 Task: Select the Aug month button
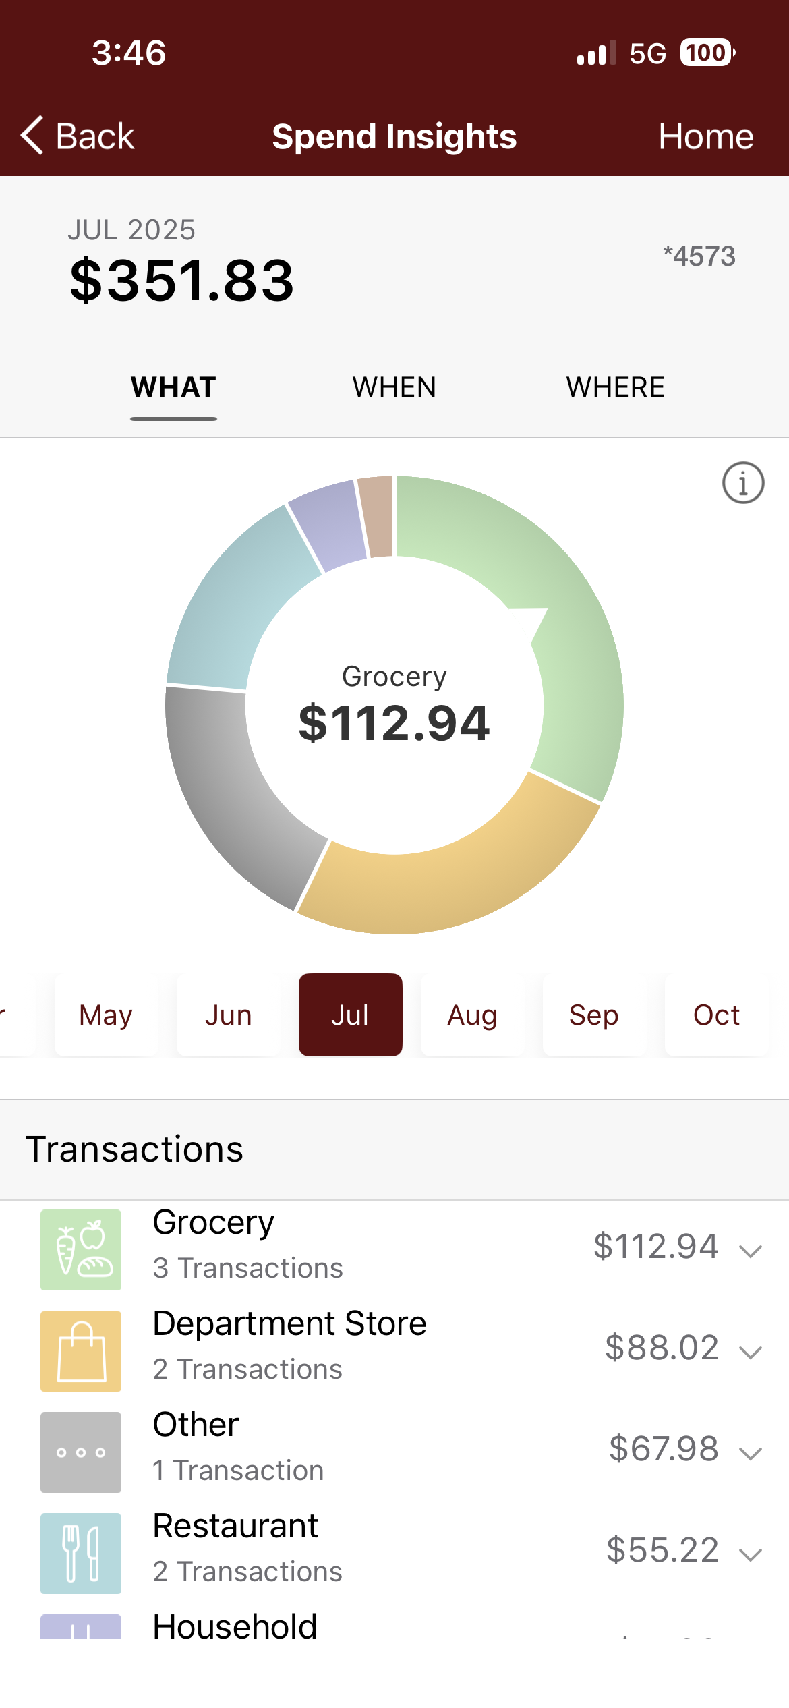tap(472, 1015)
